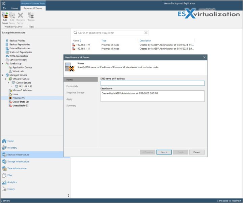The image size is (243, 203).
Task: Go to the Analytics view
Action: (12, 182)
